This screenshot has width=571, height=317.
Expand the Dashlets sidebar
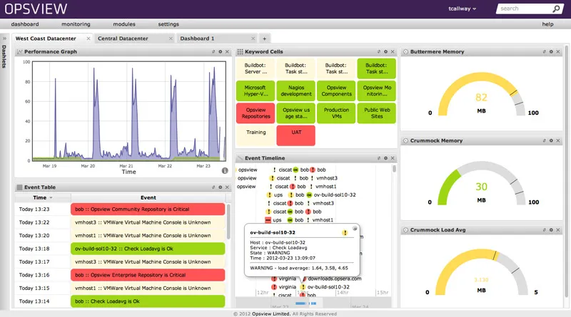4,38
